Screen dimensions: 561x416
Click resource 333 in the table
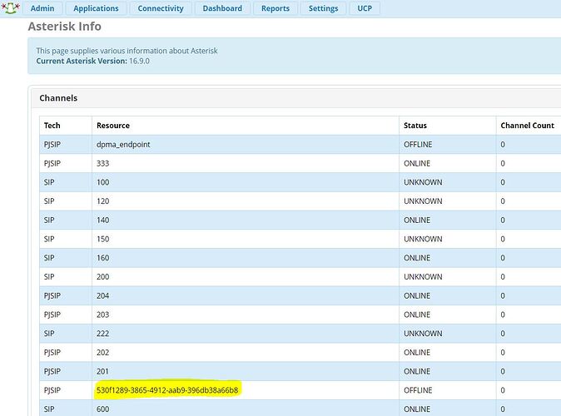[103, 164]
